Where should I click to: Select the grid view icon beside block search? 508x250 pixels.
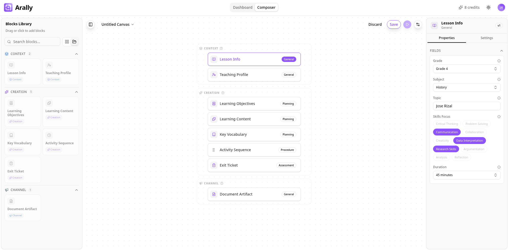[x=67, y=41]
